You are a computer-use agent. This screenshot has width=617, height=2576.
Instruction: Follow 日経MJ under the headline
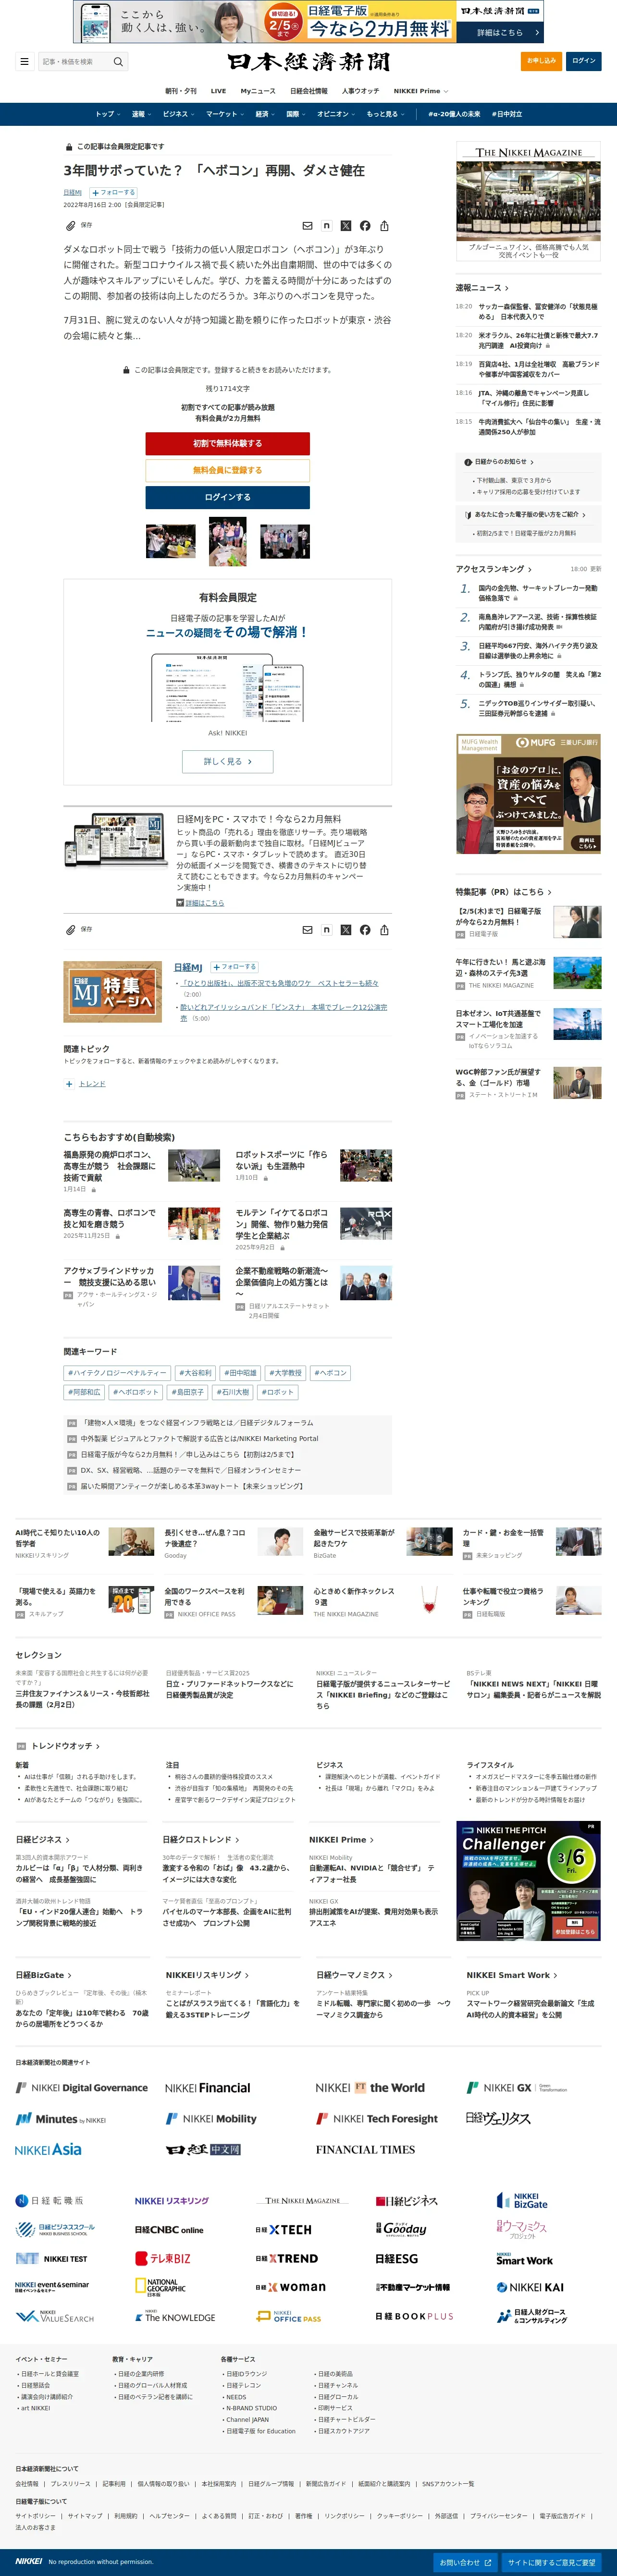[113, 192]
